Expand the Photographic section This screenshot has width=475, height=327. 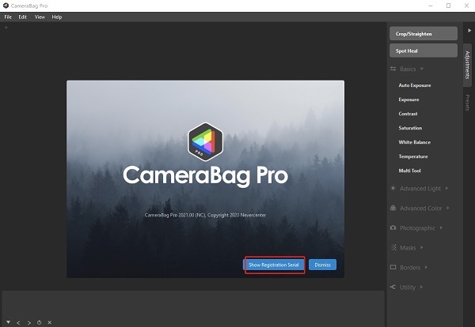pos(442,227)
